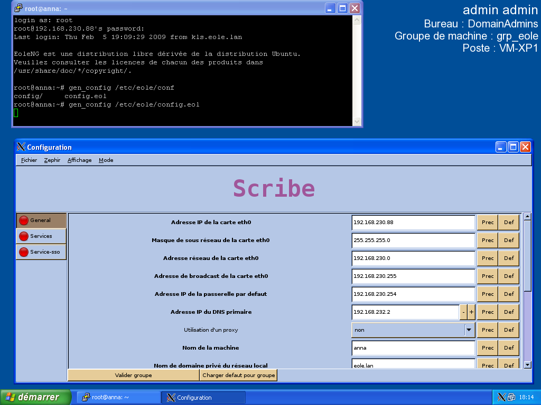Screen dimensions: 541x405
Task: Click the red status icon beside Services
Action: [24, 236]
